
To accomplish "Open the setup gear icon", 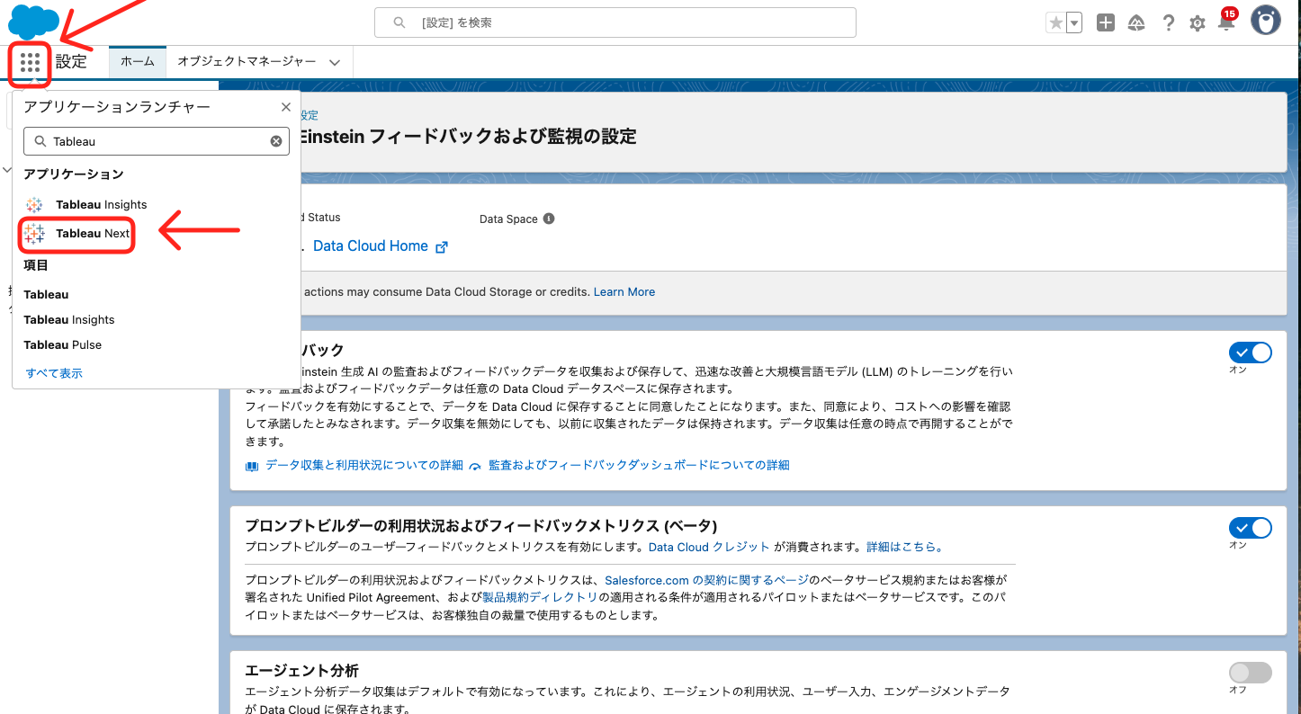I will pyautogui.click(x=1198, y=23).
